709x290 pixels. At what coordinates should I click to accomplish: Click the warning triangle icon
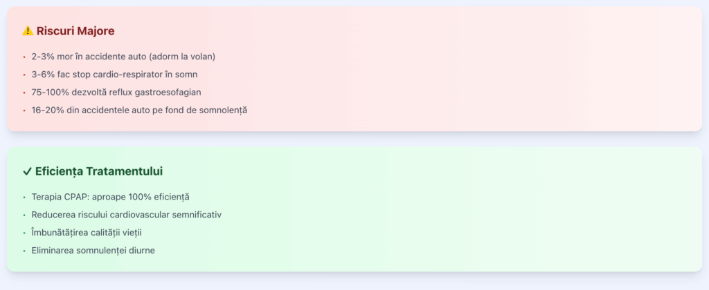[28, 31]
